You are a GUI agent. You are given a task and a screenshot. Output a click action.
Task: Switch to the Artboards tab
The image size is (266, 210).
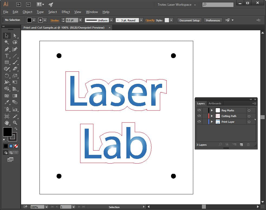[215, 103]
